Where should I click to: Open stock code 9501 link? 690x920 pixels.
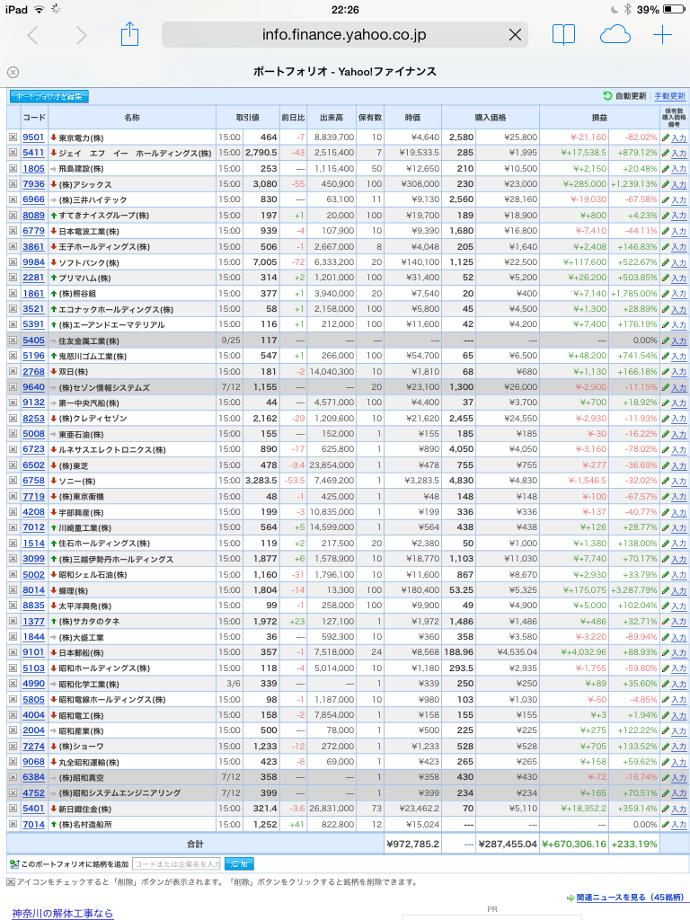pos(33,137)
